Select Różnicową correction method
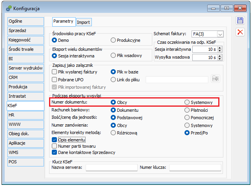 pyautogui.click(x=113, y=133)
